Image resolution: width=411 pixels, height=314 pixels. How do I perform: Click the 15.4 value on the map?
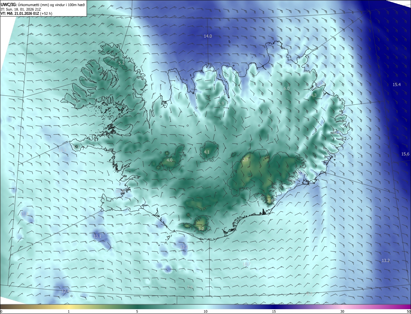(x=397, y=85)
